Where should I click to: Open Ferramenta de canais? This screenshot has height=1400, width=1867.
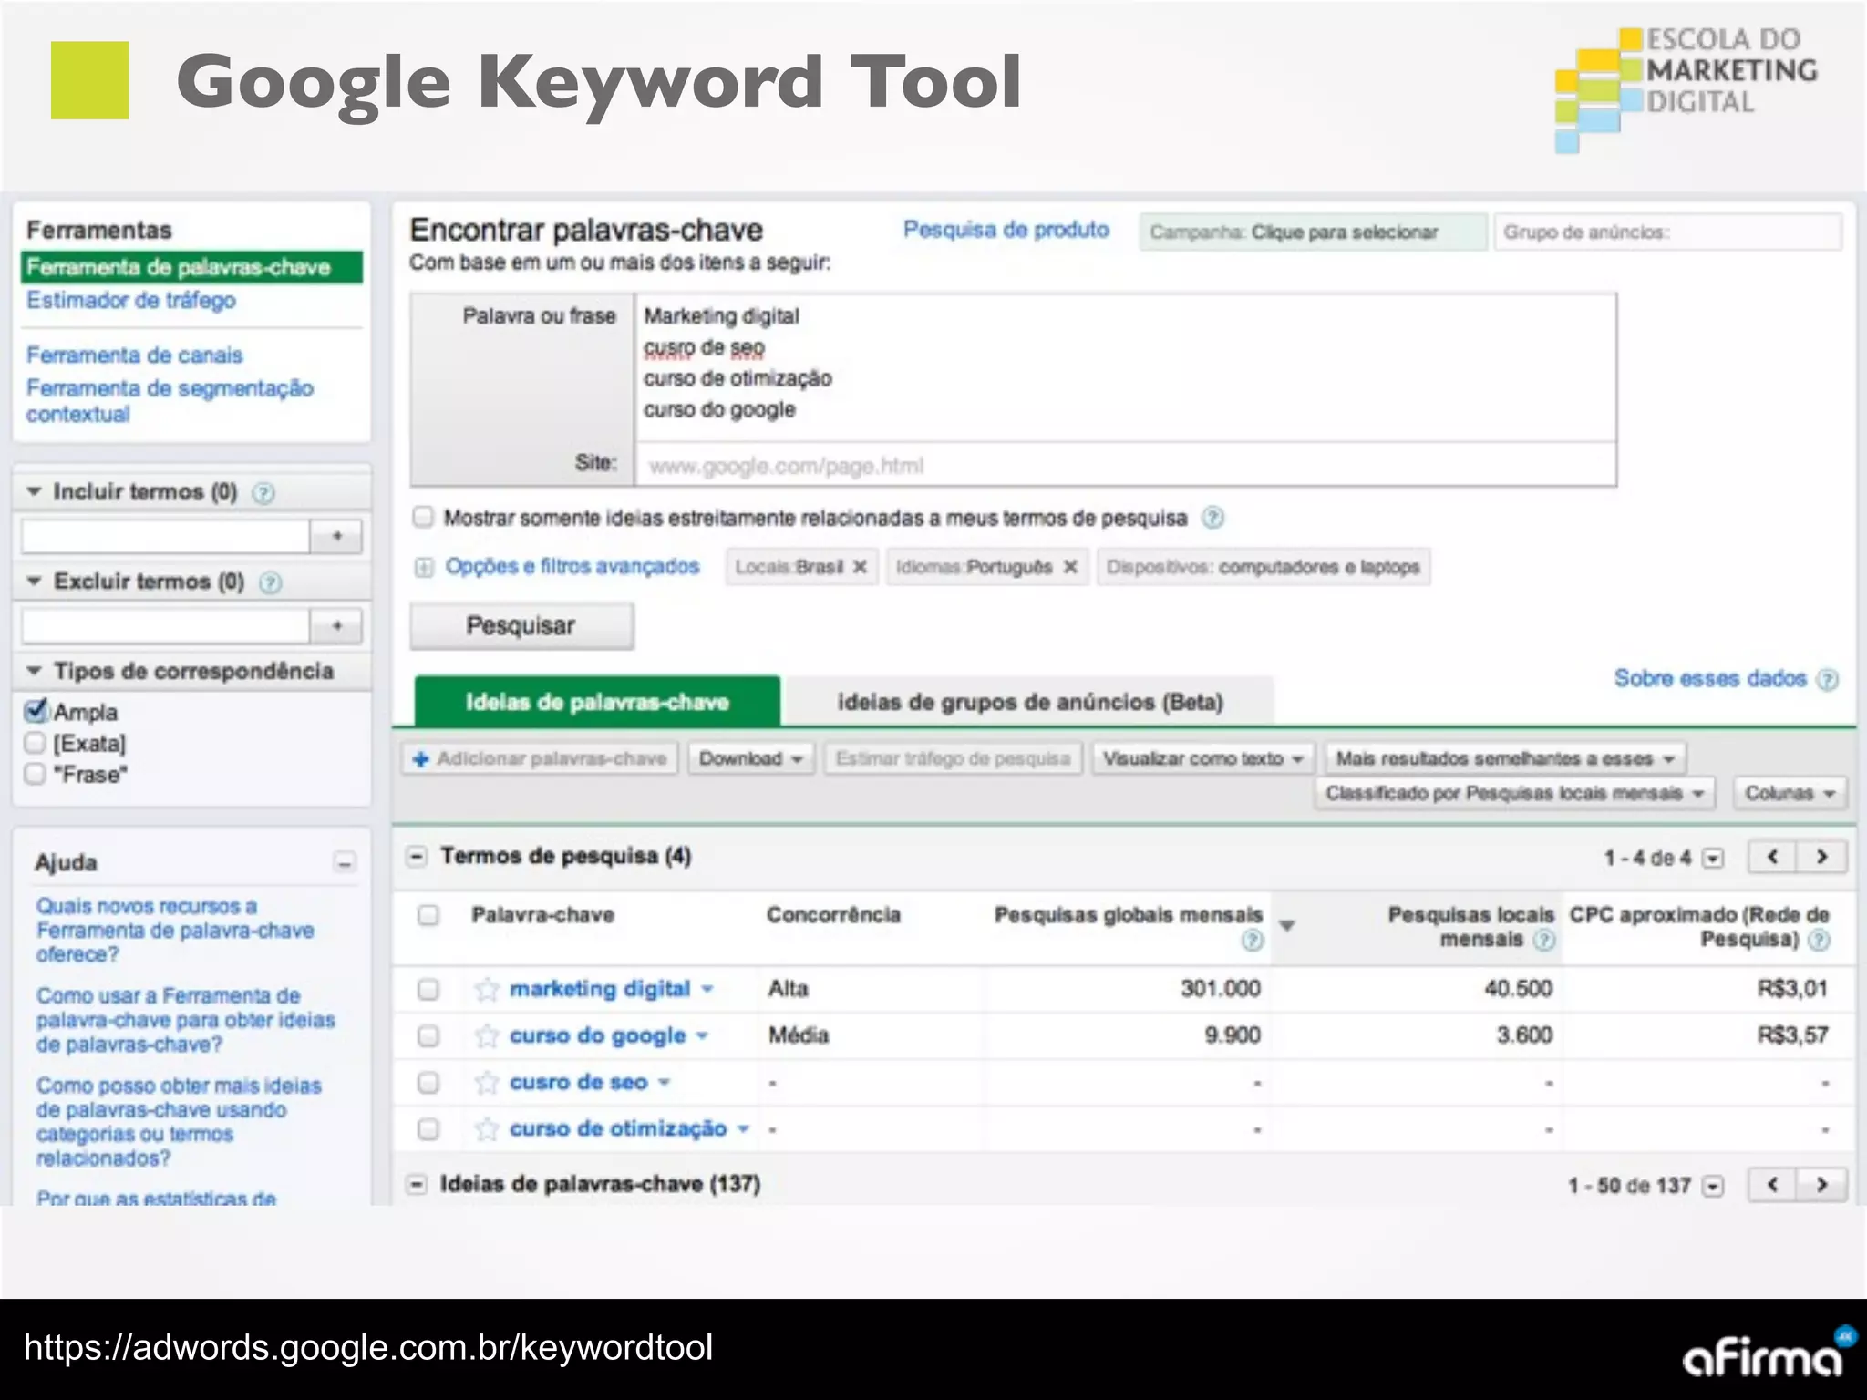(134, 355)
